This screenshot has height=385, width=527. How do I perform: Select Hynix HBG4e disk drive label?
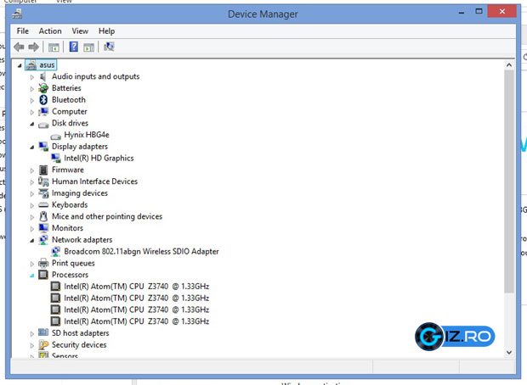pos(87,135)
